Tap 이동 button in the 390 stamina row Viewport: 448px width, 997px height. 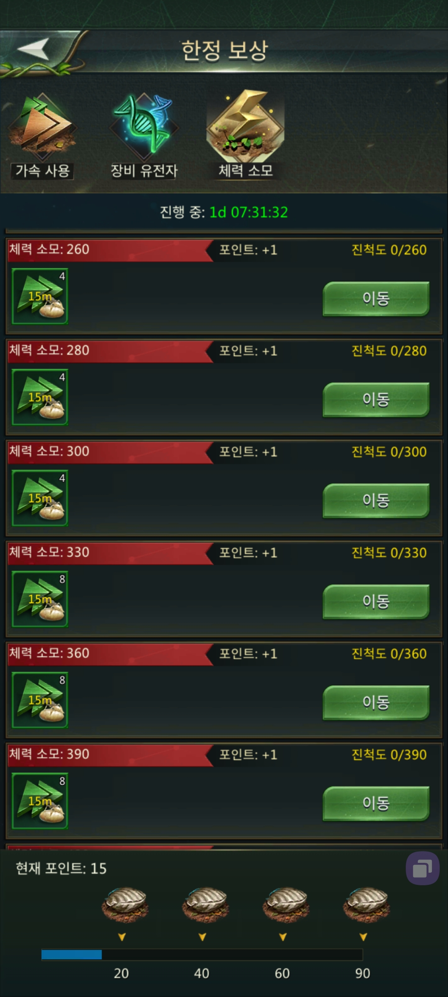tap(376, 803)
